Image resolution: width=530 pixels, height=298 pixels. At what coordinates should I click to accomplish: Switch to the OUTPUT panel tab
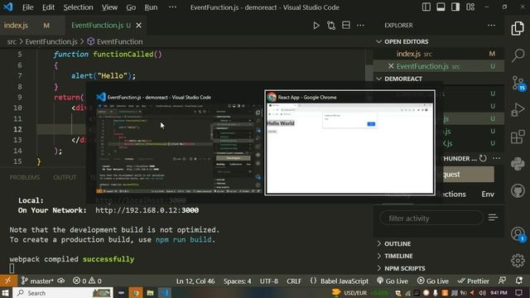tap(65, 177)
